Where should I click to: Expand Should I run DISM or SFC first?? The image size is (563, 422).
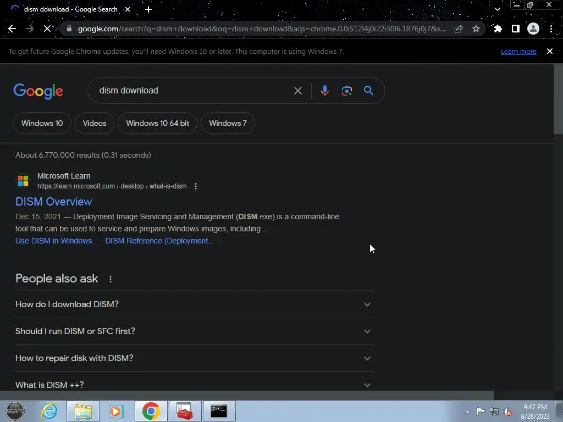(194, 331)
